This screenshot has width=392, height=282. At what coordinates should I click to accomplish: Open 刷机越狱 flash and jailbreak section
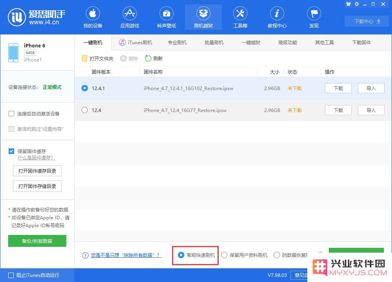click(x=203, y=17)
